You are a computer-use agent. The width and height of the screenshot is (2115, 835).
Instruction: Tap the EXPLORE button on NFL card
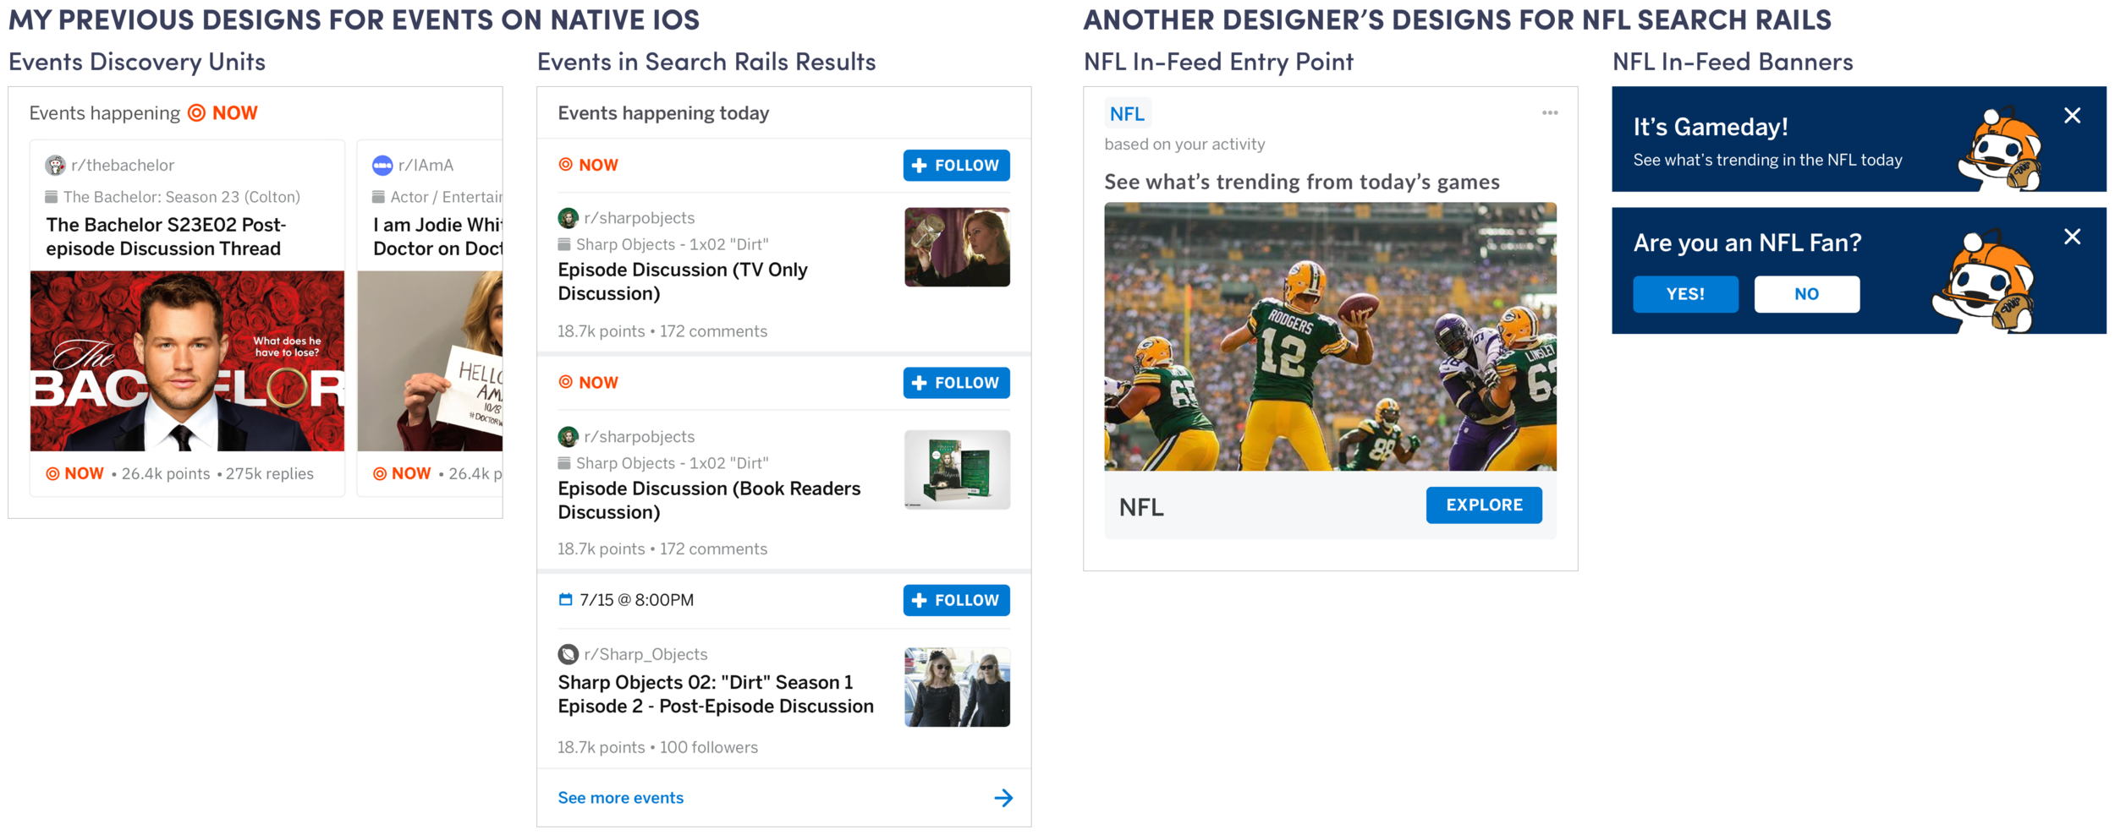pyautogui.click(x=1484, y=505)
